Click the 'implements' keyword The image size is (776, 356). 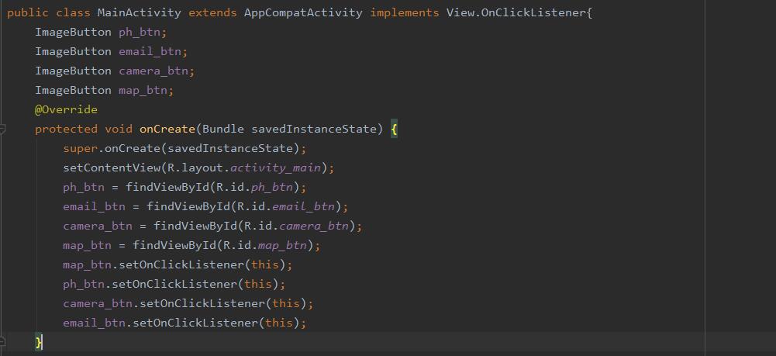pyautogui.click(x=405, y=13)
